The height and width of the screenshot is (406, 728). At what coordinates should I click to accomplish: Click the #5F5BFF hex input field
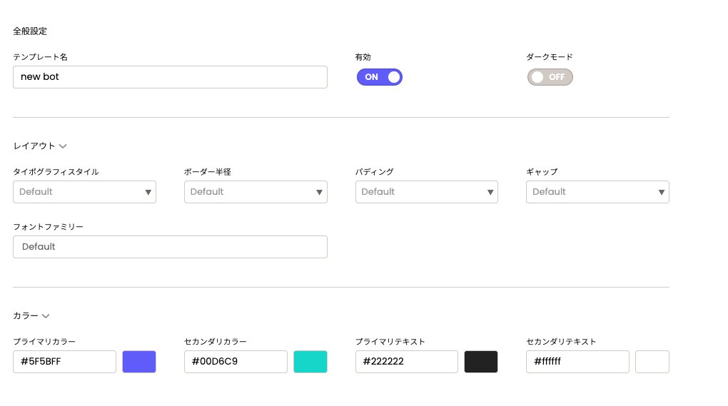(64, 362)
